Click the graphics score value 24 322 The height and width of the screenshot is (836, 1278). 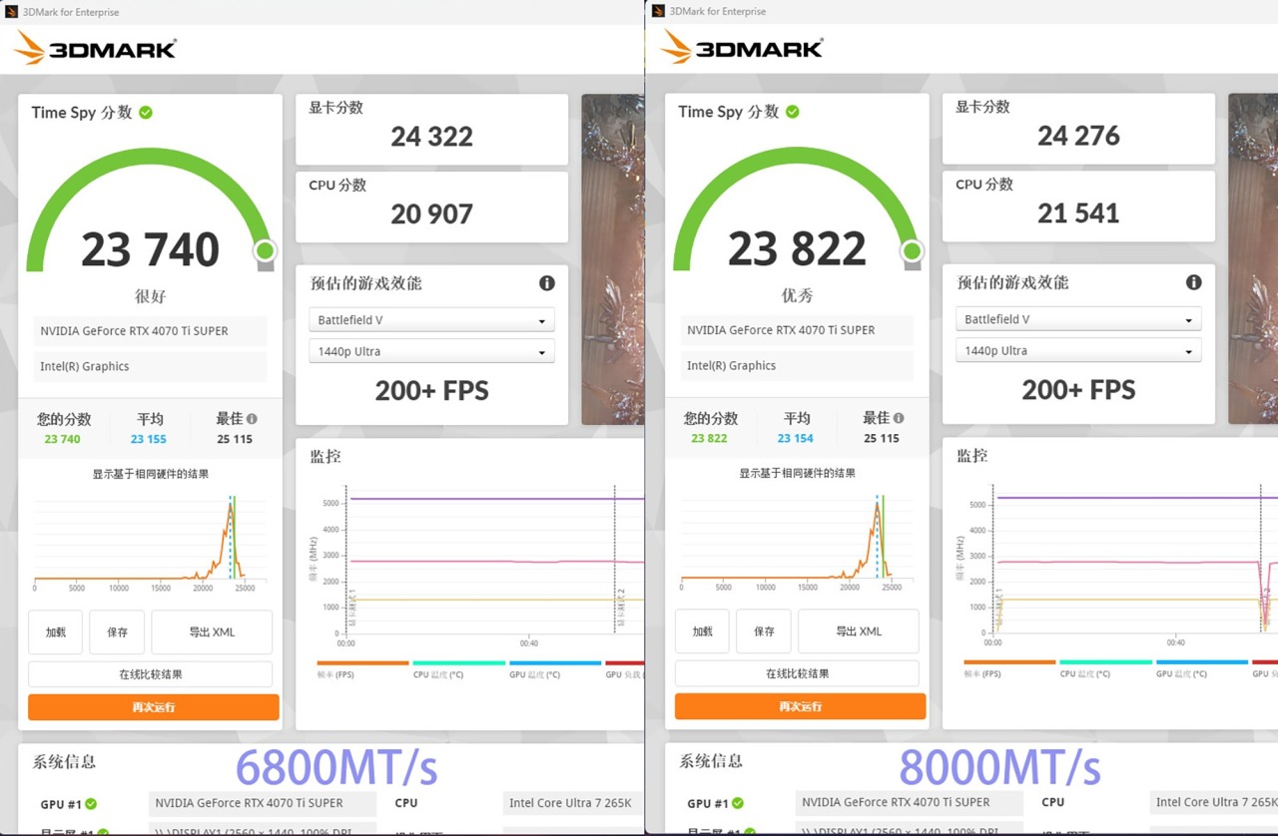(432, 137)
